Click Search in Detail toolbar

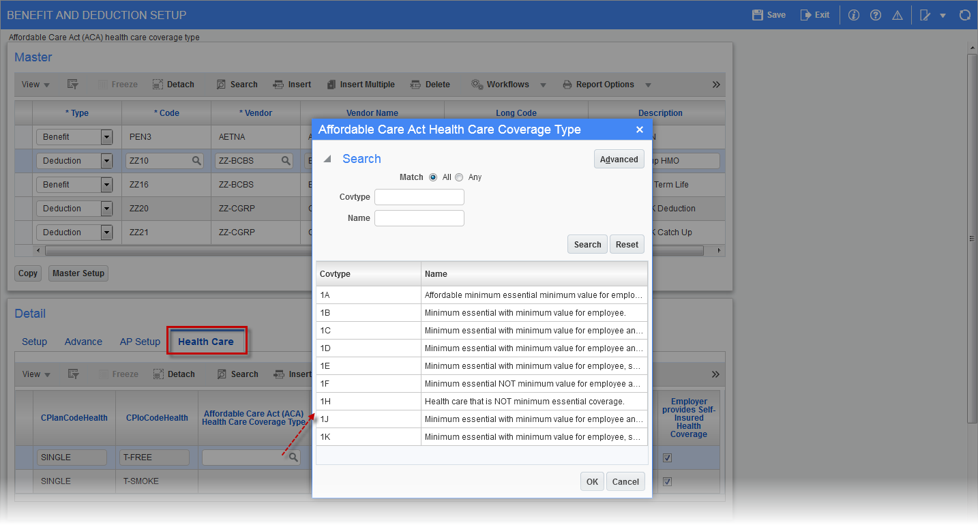(237, 374)
